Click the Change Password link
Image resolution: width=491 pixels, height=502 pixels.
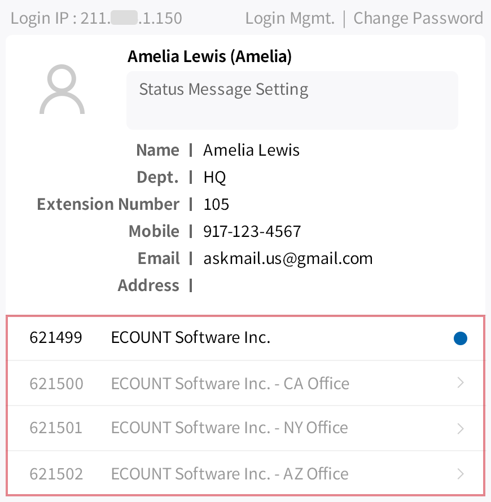[418, 18]
